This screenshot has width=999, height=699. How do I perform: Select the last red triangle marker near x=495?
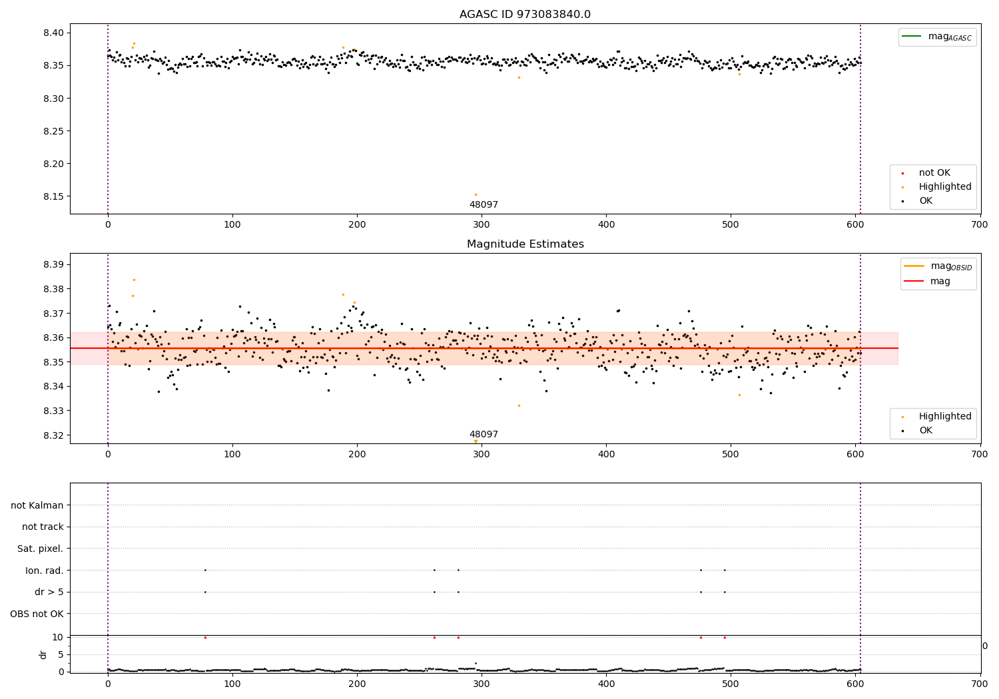[725, 637]
